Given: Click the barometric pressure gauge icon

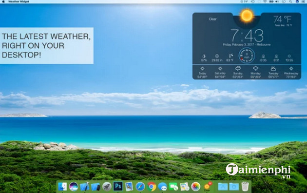Looking at the screenshot, I should point(217,56).
